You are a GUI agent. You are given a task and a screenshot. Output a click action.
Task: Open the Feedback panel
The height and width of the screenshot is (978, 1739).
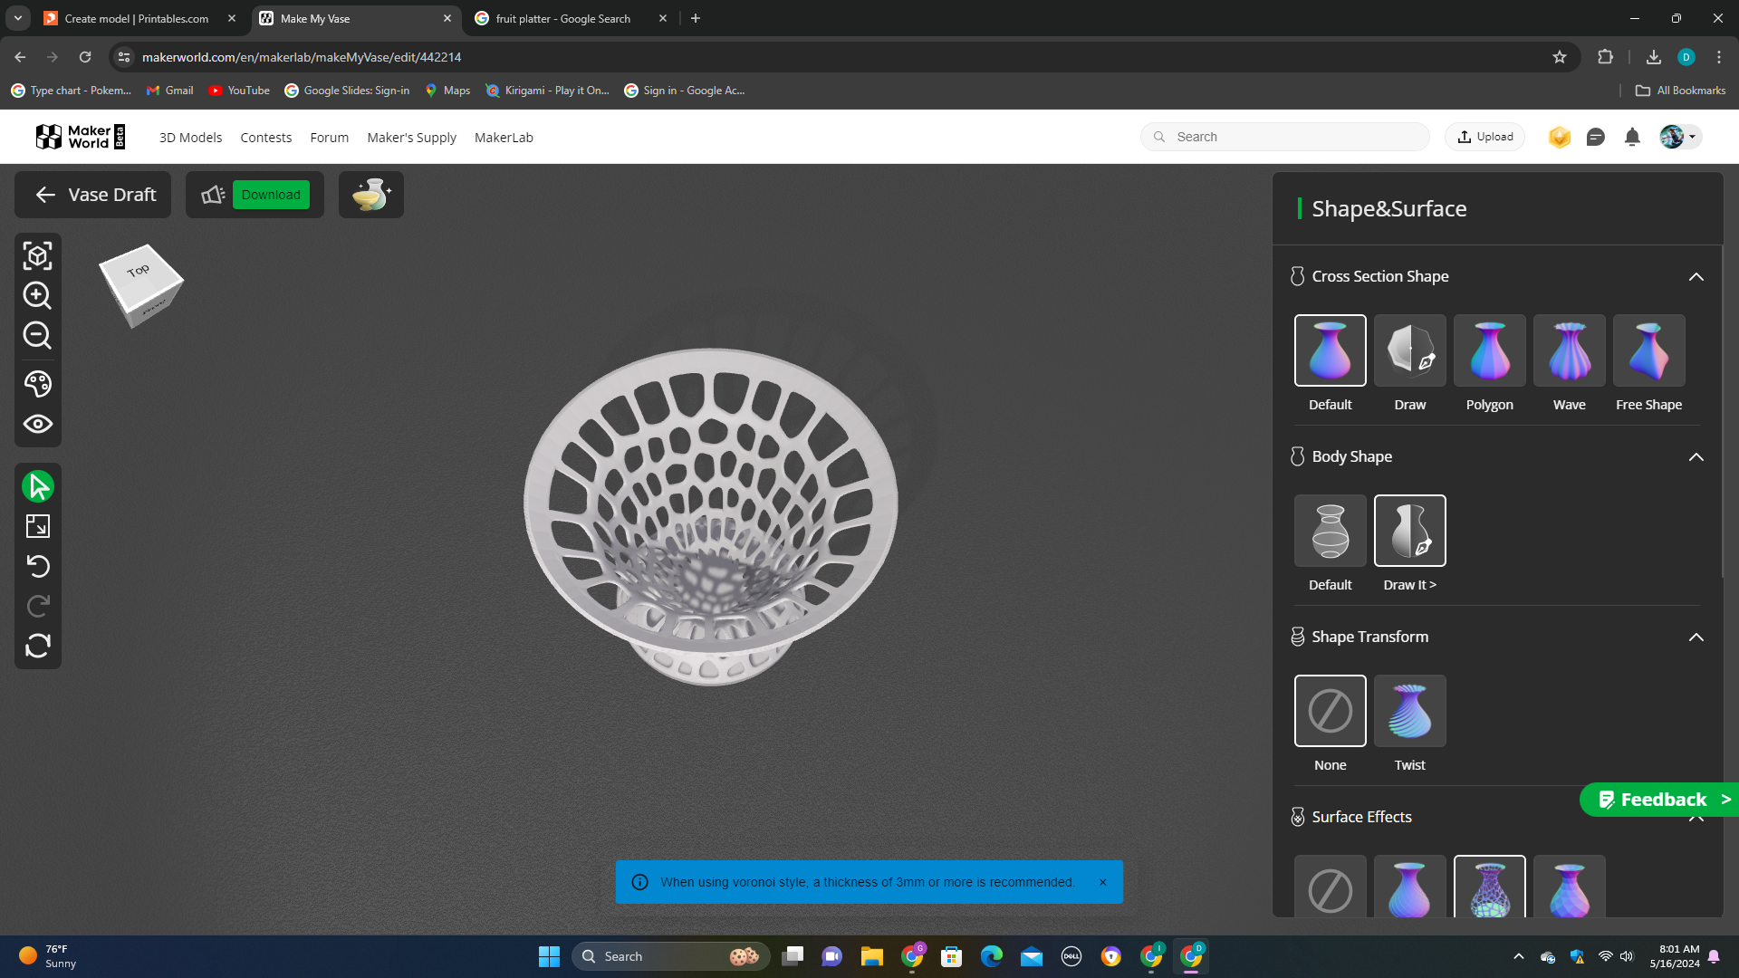point(1659,800)
